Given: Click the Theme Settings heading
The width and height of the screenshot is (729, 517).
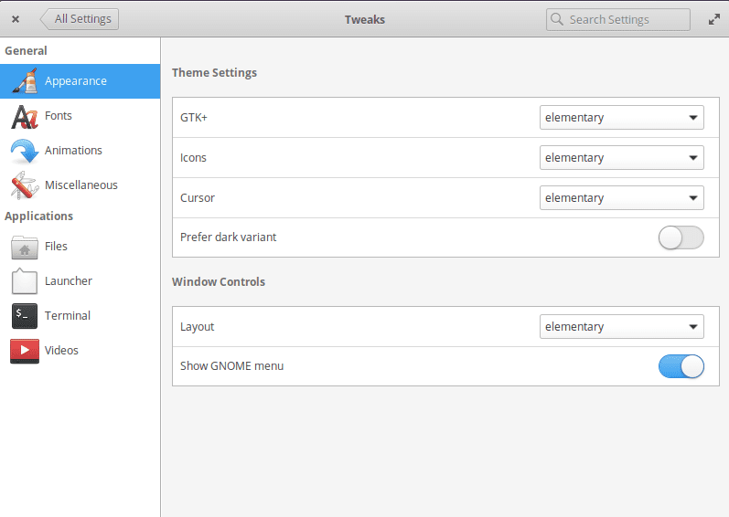Looking at the screenshot, I should (x=214, y=73).
